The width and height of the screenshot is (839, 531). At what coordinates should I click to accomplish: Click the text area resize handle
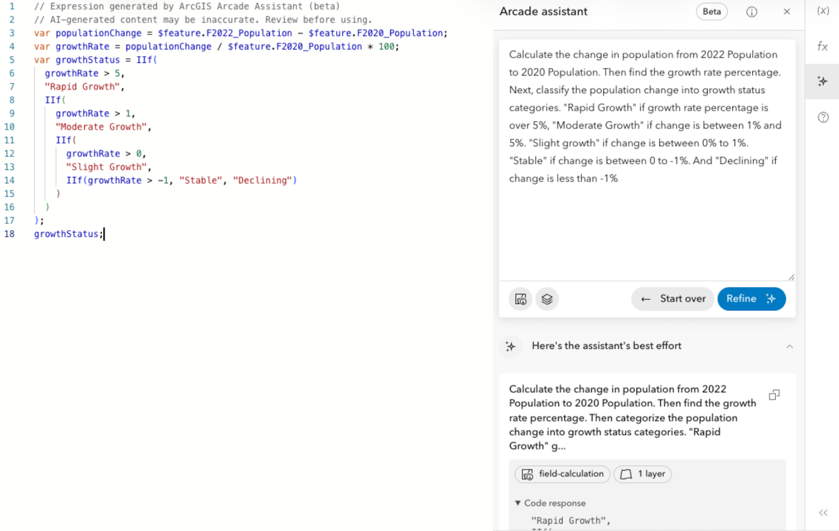[x=791, y=277]
